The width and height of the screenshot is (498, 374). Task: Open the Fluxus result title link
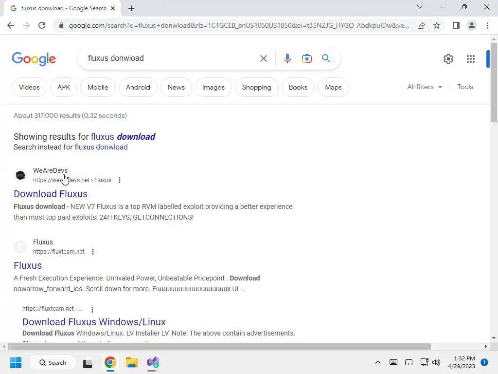[x=28, y=265]
